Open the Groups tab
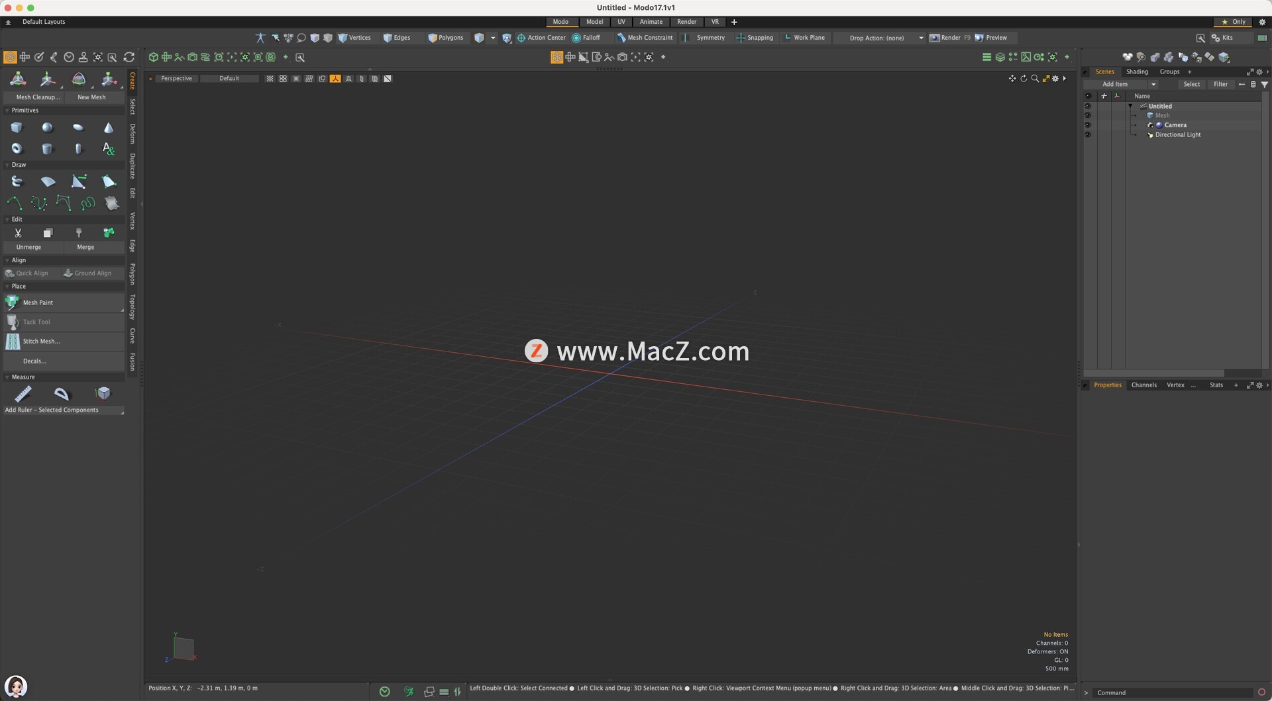Viewport: 1272px width, 701px height. tap(1169, 71)
